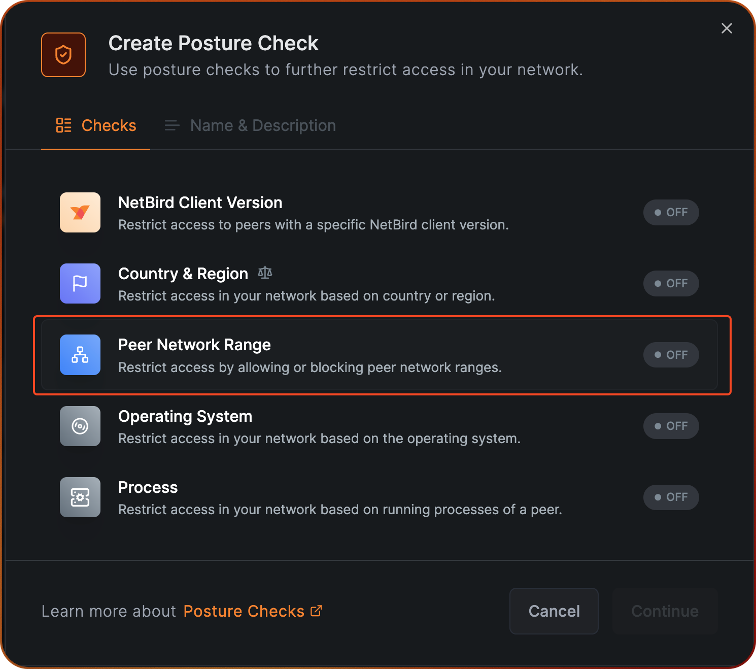Close the Create Posture Check dialog
The image size is (756, 669).
click(x=727, y=28)
